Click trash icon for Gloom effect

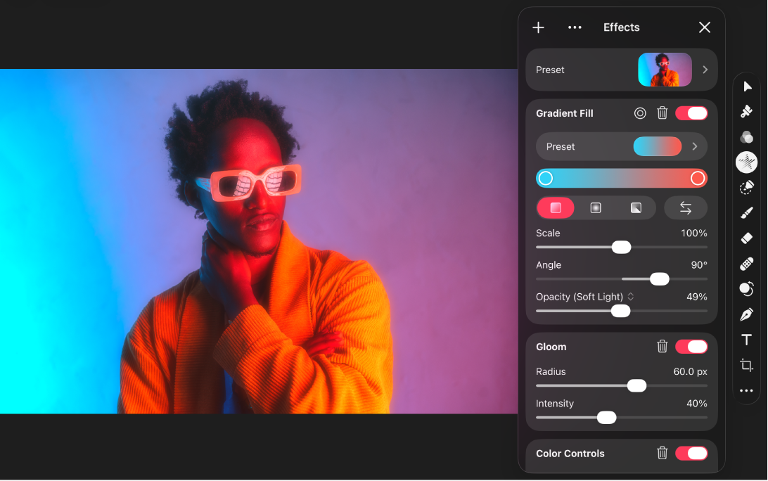(662, 347)
